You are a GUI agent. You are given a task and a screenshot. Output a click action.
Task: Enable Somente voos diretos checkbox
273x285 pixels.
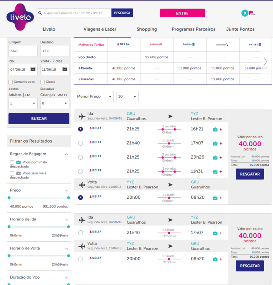tap(11, 82)
